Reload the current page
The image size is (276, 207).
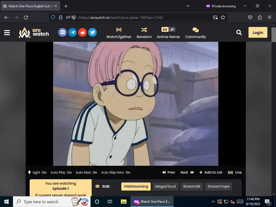[x=26, y=18]
